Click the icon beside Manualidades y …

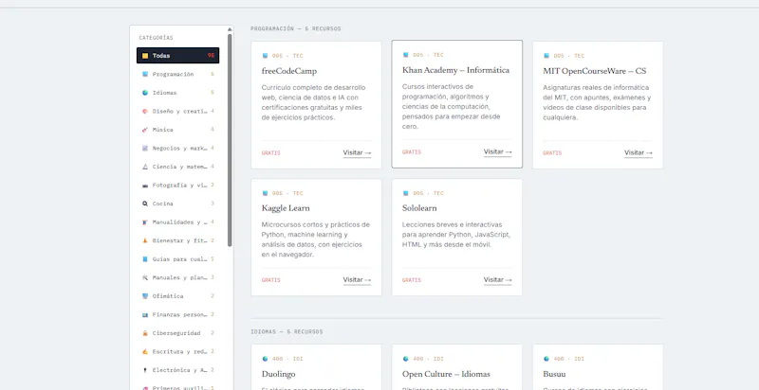145,222
